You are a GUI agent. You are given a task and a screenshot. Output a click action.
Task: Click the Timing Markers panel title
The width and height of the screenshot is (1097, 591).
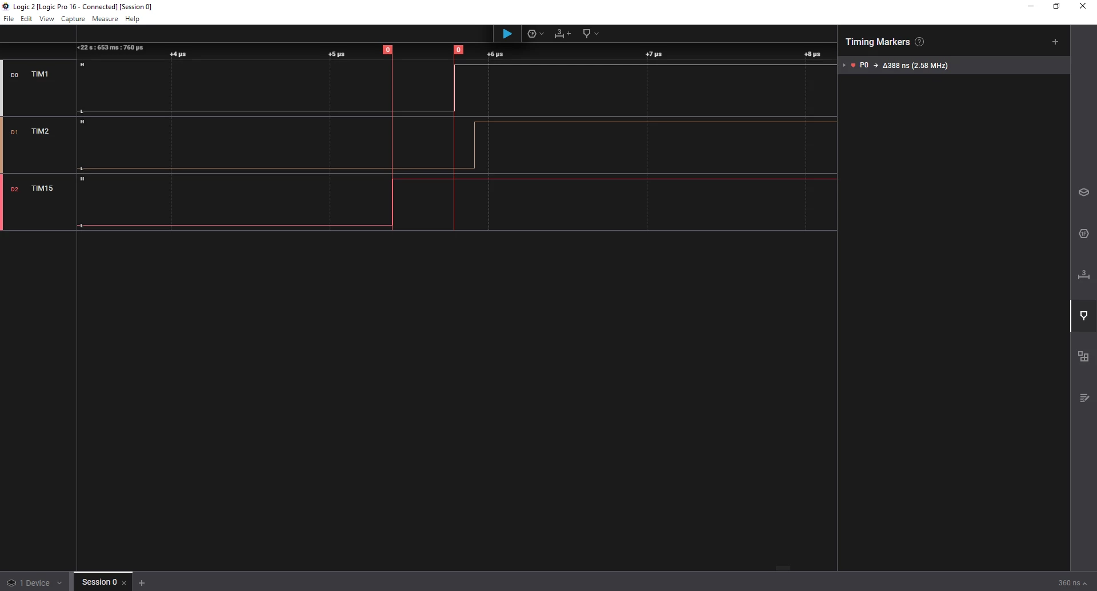point(877,42)
